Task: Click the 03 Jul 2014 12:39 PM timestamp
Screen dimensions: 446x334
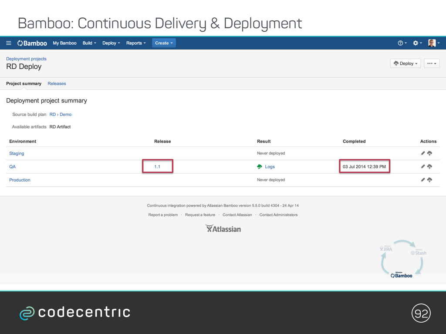Action: coord(364,167)
